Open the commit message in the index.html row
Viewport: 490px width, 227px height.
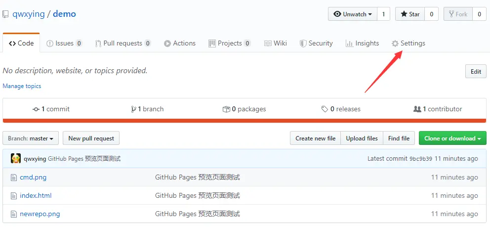[x=198, y=196]
